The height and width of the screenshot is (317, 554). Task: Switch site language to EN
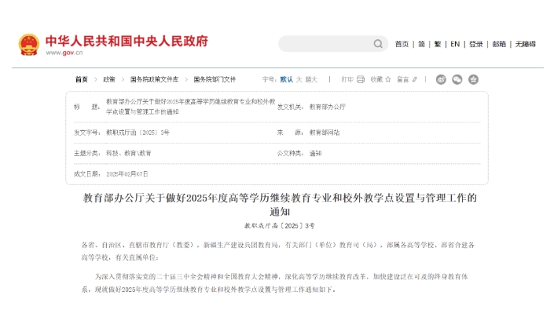click(455, 44)
